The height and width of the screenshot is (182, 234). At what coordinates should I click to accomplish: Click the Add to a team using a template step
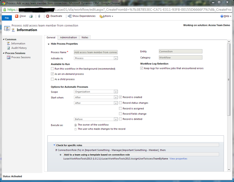click(x=141, y=154)
